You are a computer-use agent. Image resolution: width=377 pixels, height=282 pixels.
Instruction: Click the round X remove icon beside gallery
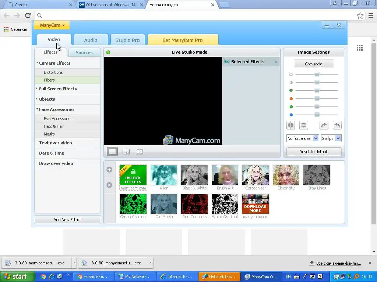tap(109, 185)
